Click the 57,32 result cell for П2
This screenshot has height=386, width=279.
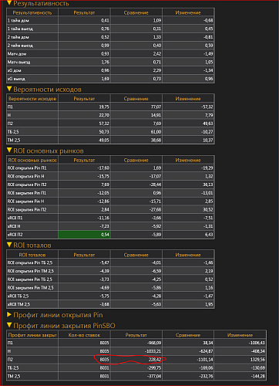coord(84,124)
